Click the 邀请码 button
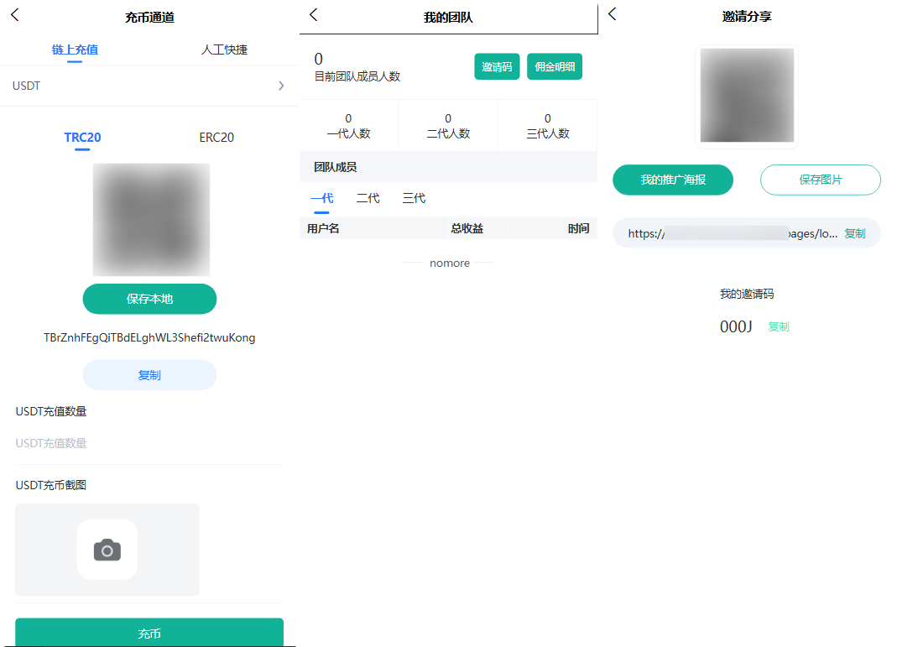 coord(497,66)
